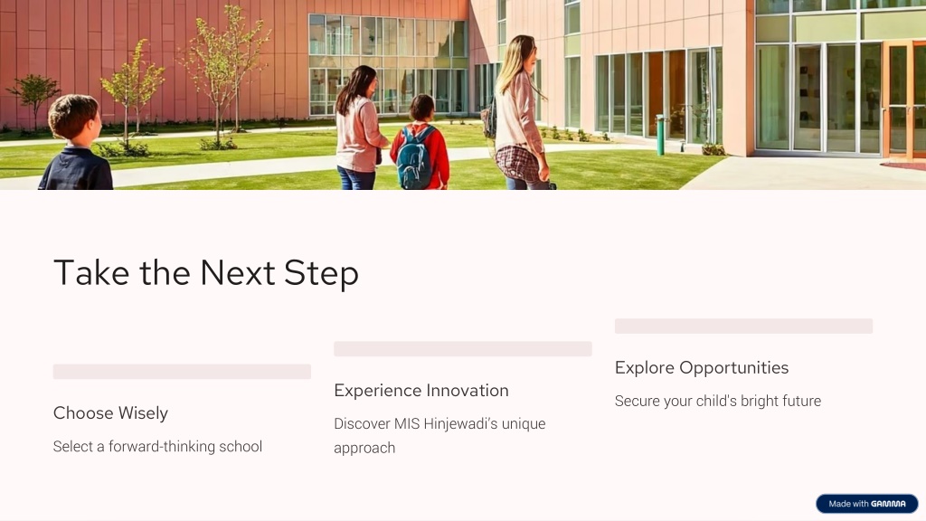Click the large window grid on the building
Image resolution: width=926 pixels, height=521 pixels.
[388, 64]
